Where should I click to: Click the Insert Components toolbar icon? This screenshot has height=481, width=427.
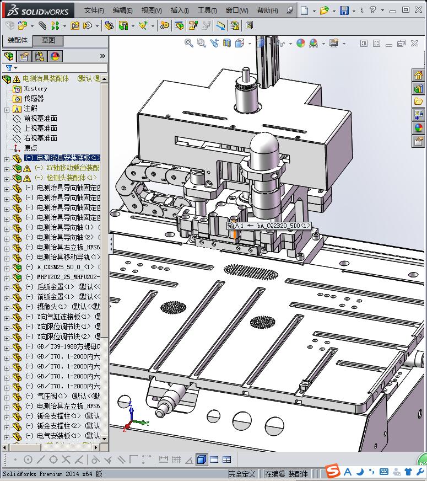[22, 25]
